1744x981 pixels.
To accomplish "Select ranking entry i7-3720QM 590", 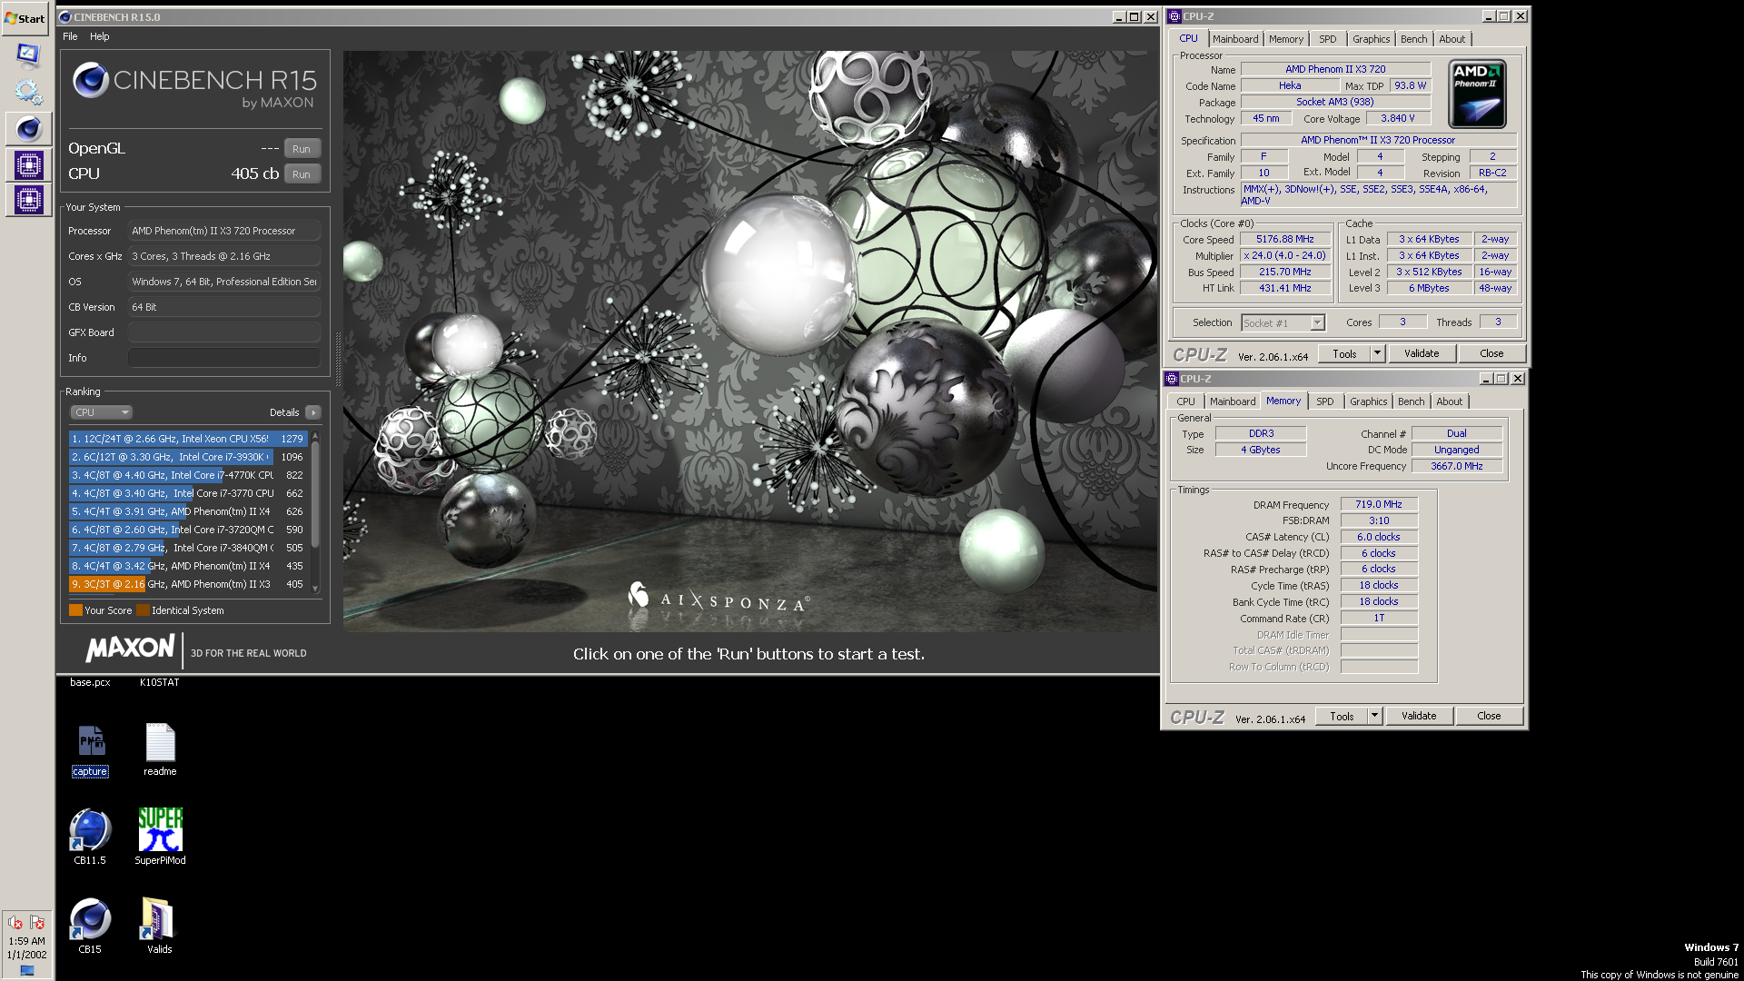I will [188, 530].
